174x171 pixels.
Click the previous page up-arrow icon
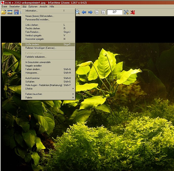[x=97, y=12]
